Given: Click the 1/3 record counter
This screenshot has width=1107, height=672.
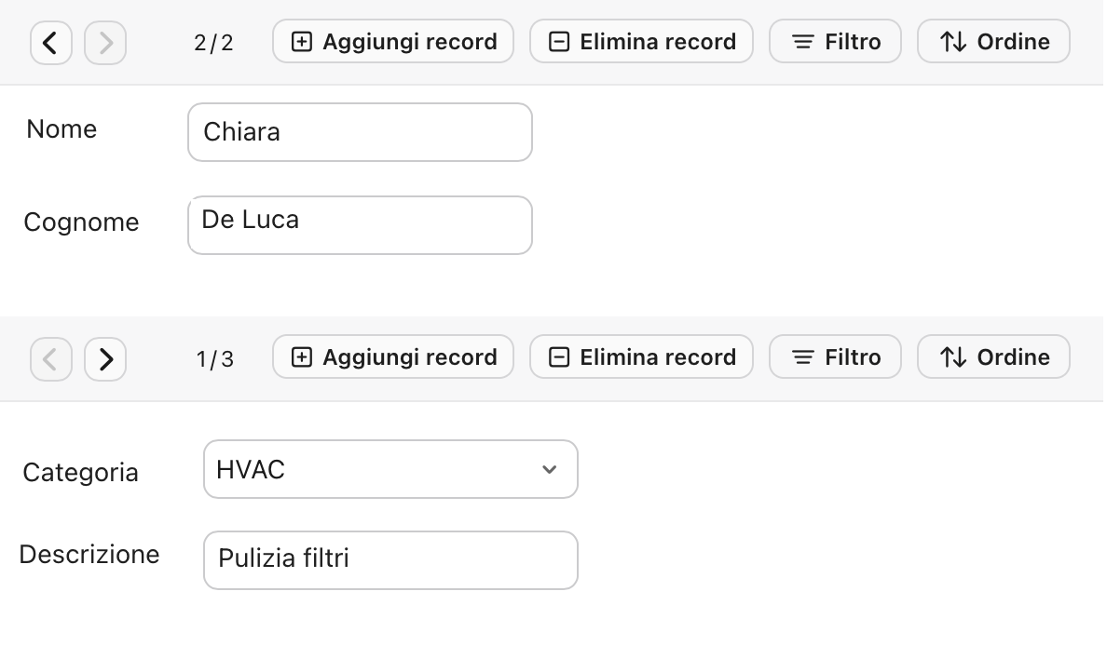Looking at the screenshot, I should 214,358.
